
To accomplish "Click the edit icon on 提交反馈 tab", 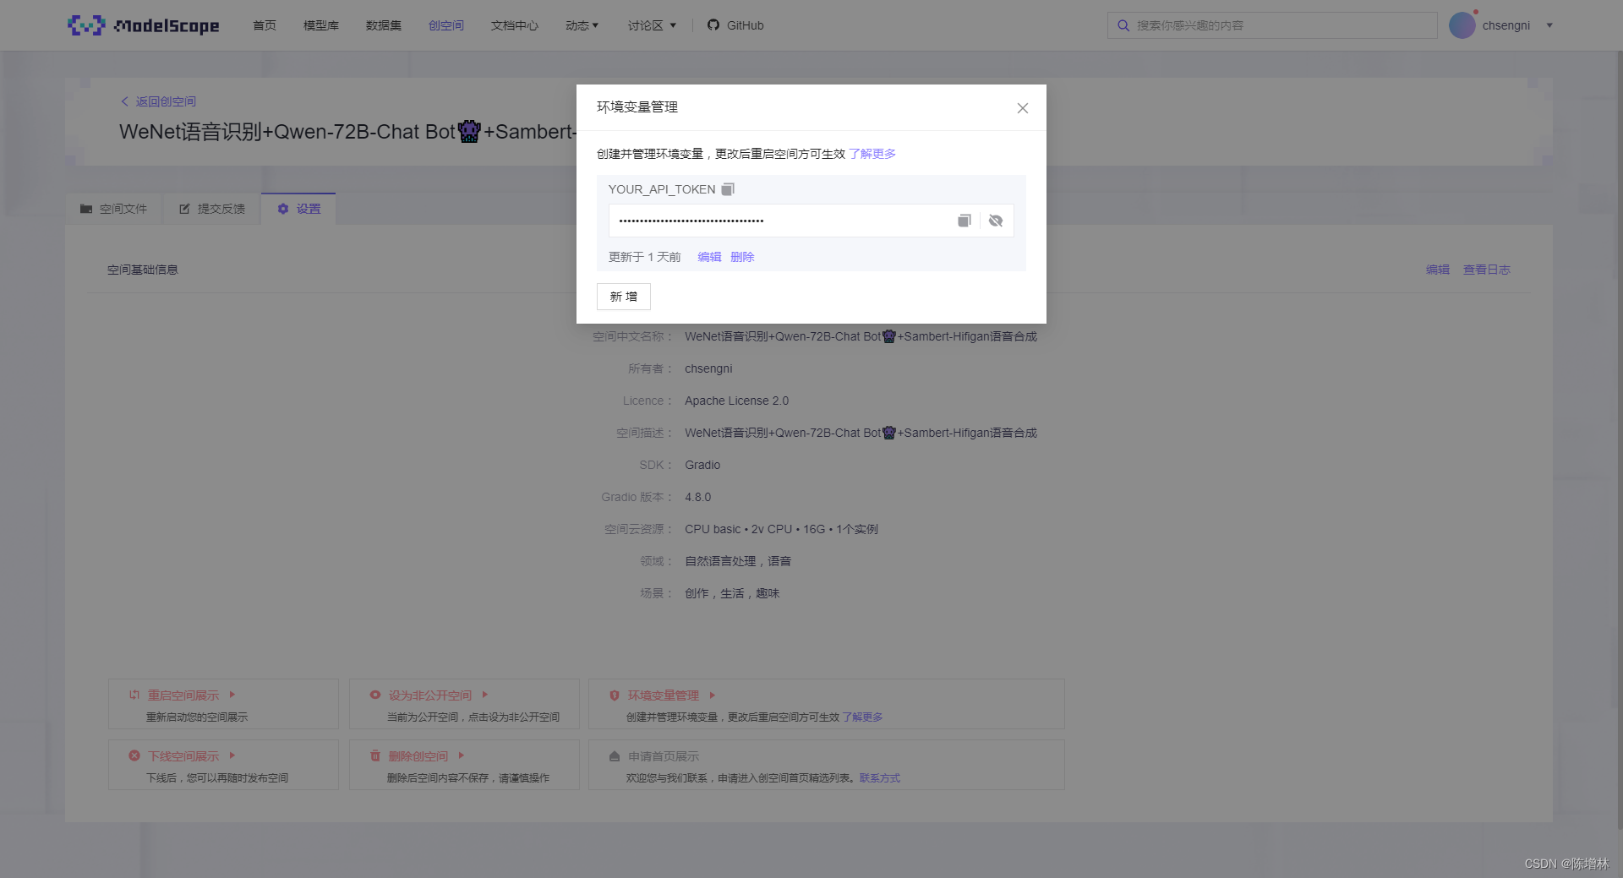I will [x=184, y=209].
